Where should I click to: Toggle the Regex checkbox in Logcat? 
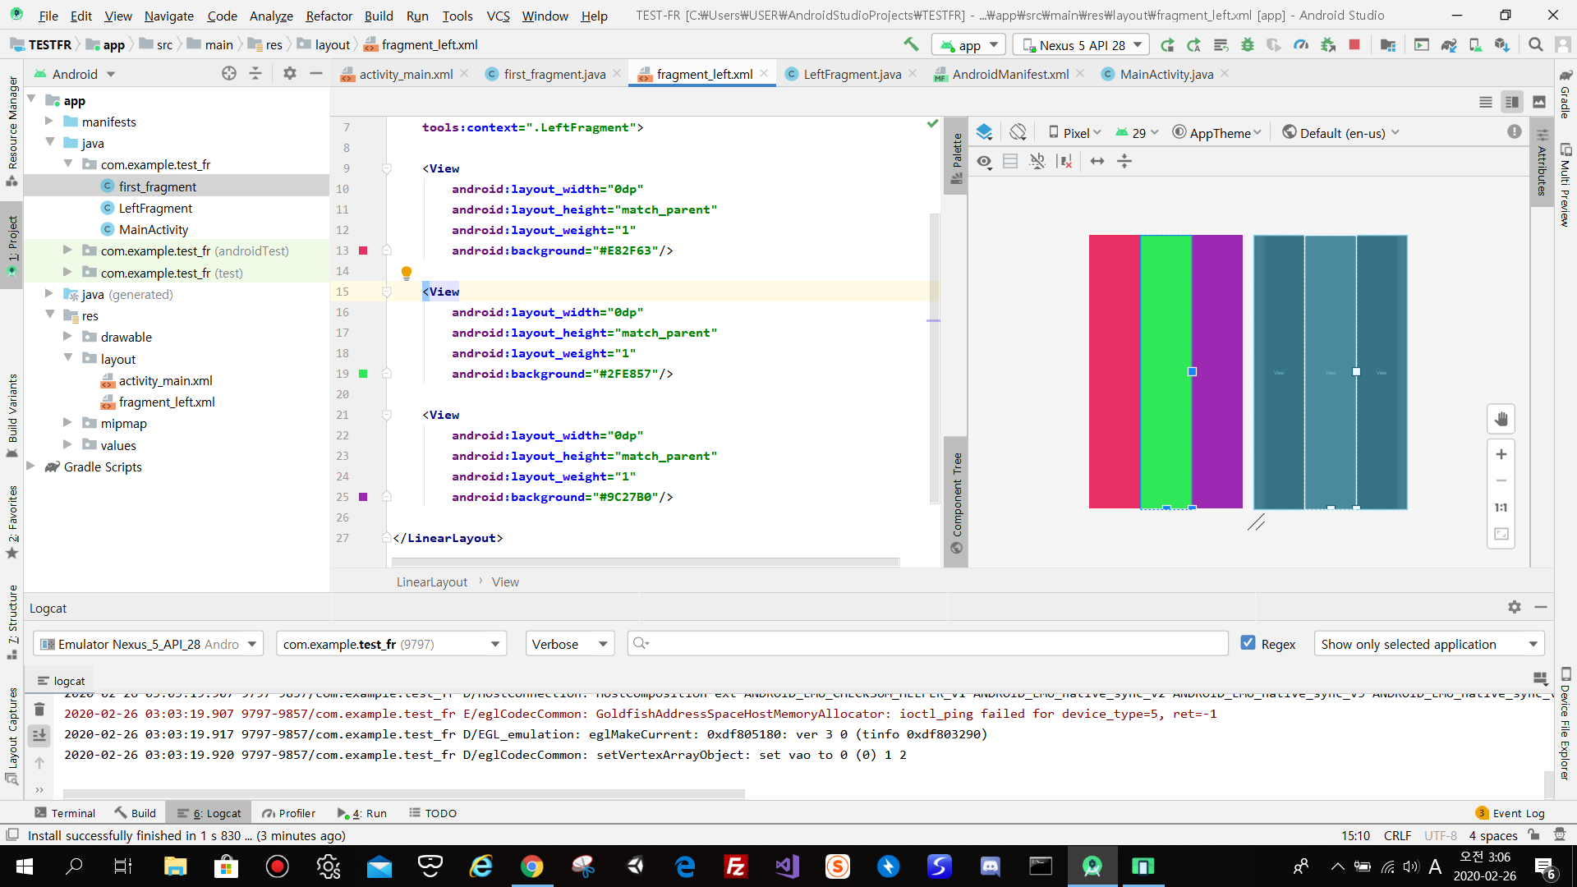click(1248, 643)
